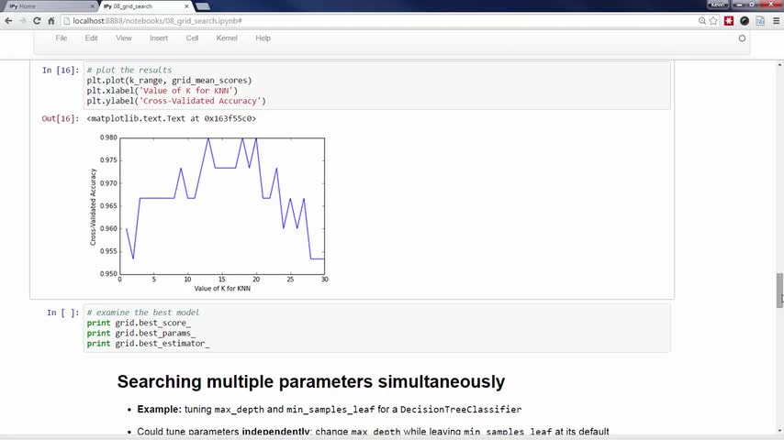Click the 'DecisionTreeClassifier' text
The width and height of the screenshot is (784, 440).
[x=461, y=409]
